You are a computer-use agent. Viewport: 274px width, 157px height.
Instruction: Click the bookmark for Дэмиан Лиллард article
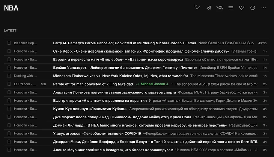tap(9, 125)
